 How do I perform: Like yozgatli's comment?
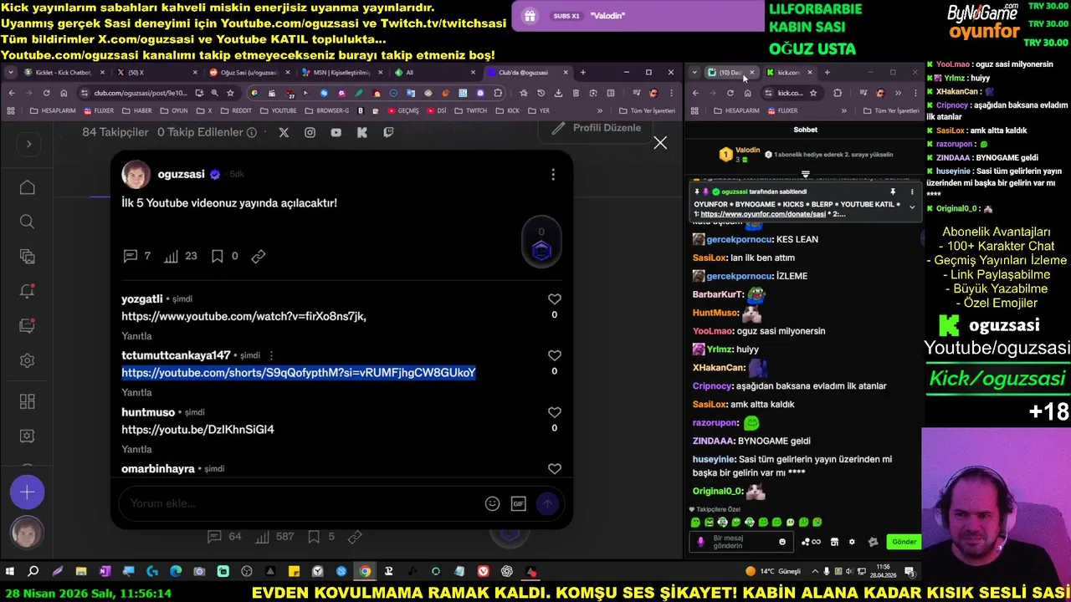point(554,298)
